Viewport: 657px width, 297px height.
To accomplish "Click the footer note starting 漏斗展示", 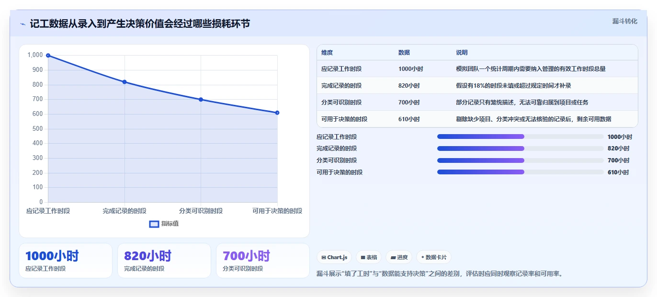I will coord(440,274).
